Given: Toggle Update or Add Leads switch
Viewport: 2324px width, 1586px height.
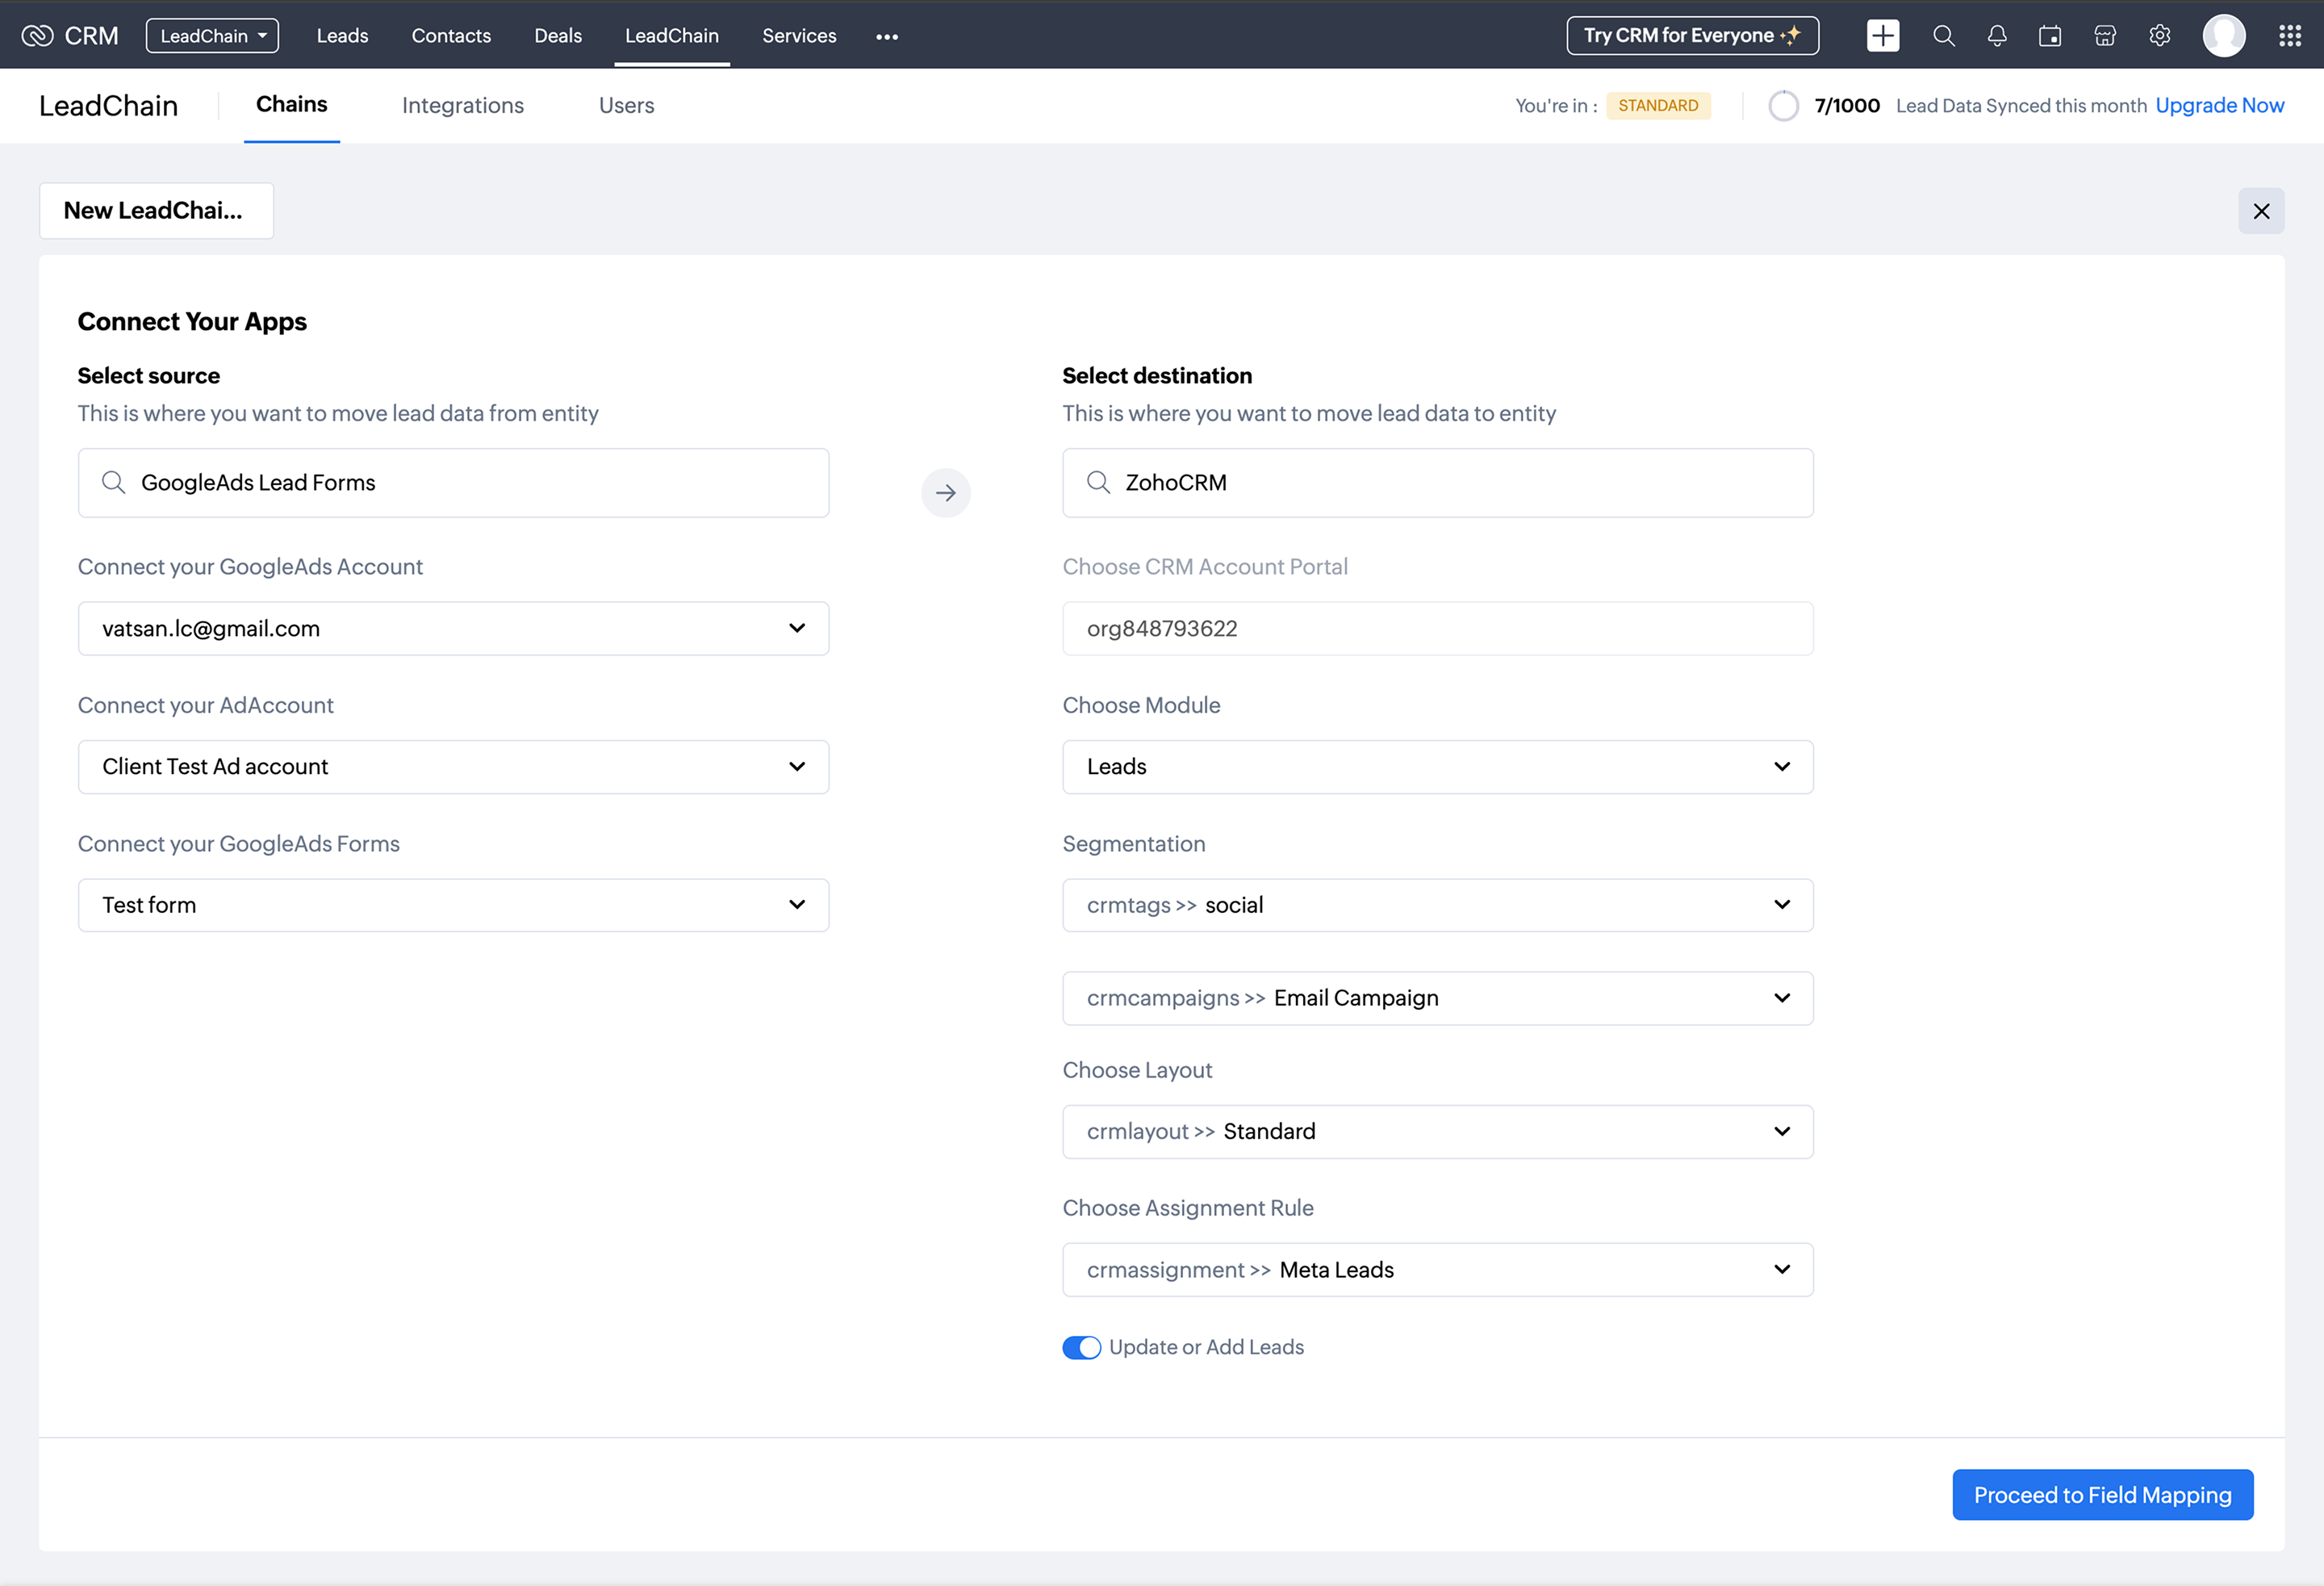Looking at the screenshot, I should pyautogui.click(x=1081, y=1347).
